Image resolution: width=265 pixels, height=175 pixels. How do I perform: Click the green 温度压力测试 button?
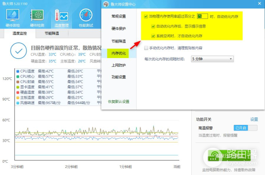tap(229, 156)
